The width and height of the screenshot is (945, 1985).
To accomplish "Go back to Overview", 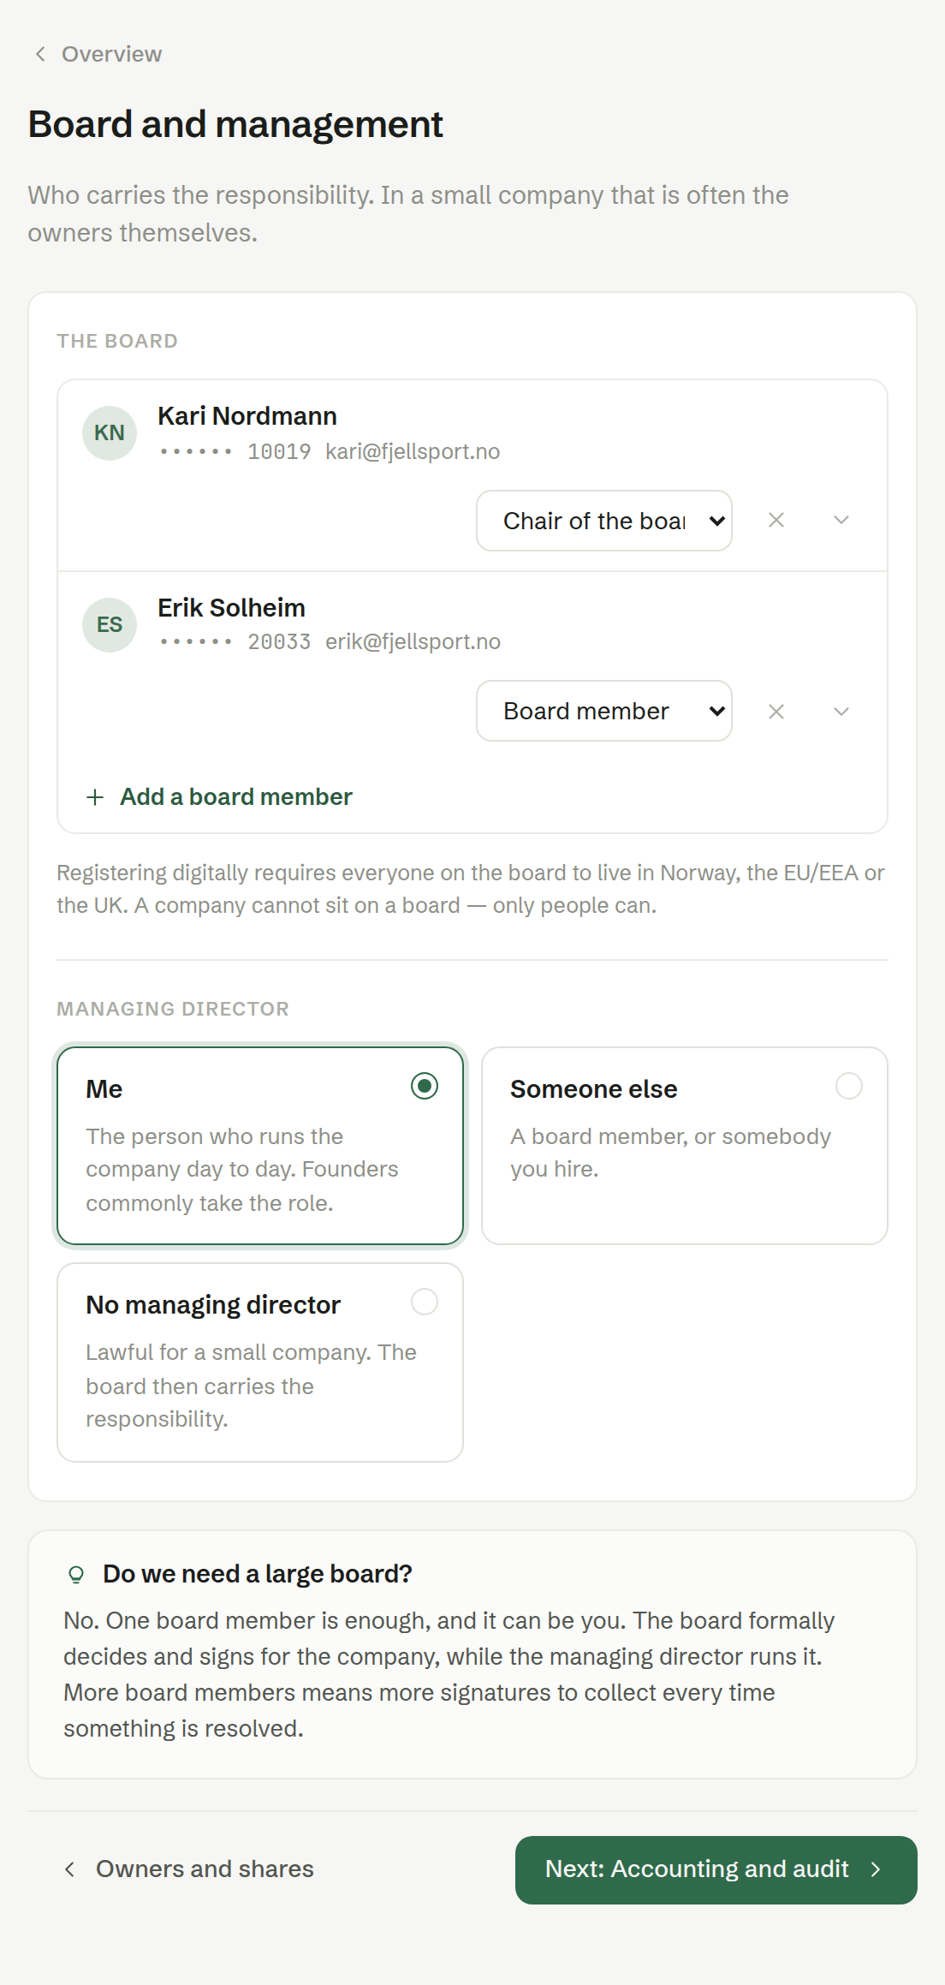I will pos(98,54).
